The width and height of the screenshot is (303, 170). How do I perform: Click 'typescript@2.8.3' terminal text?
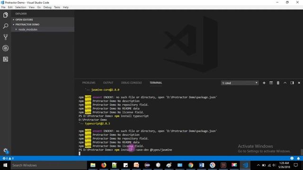click(x=98, y=124)
